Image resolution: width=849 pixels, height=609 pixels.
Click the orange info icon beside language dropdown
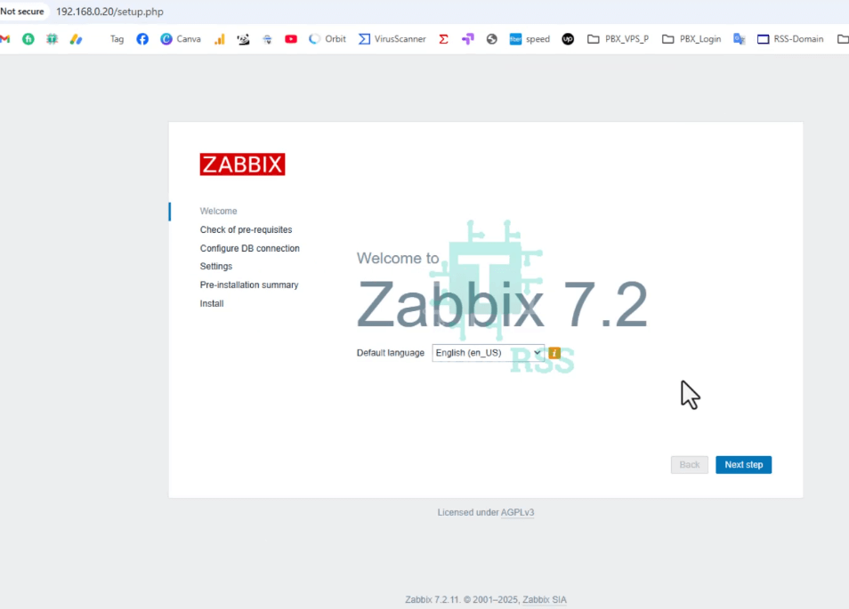coord(554,353)
